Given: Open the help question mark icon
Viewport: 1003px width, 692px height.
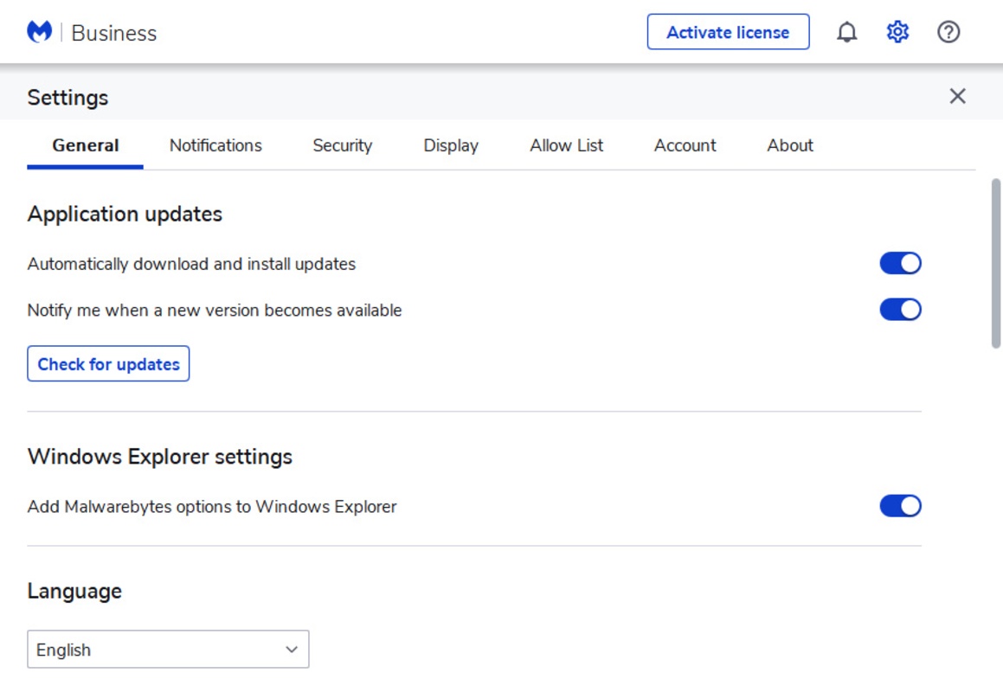Looking at the screenshot, I should [948, 32].
